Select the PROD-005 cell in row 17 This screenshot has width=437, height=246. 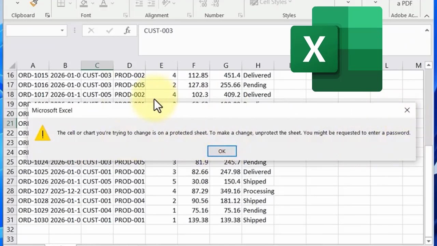(x=129, y=85)
